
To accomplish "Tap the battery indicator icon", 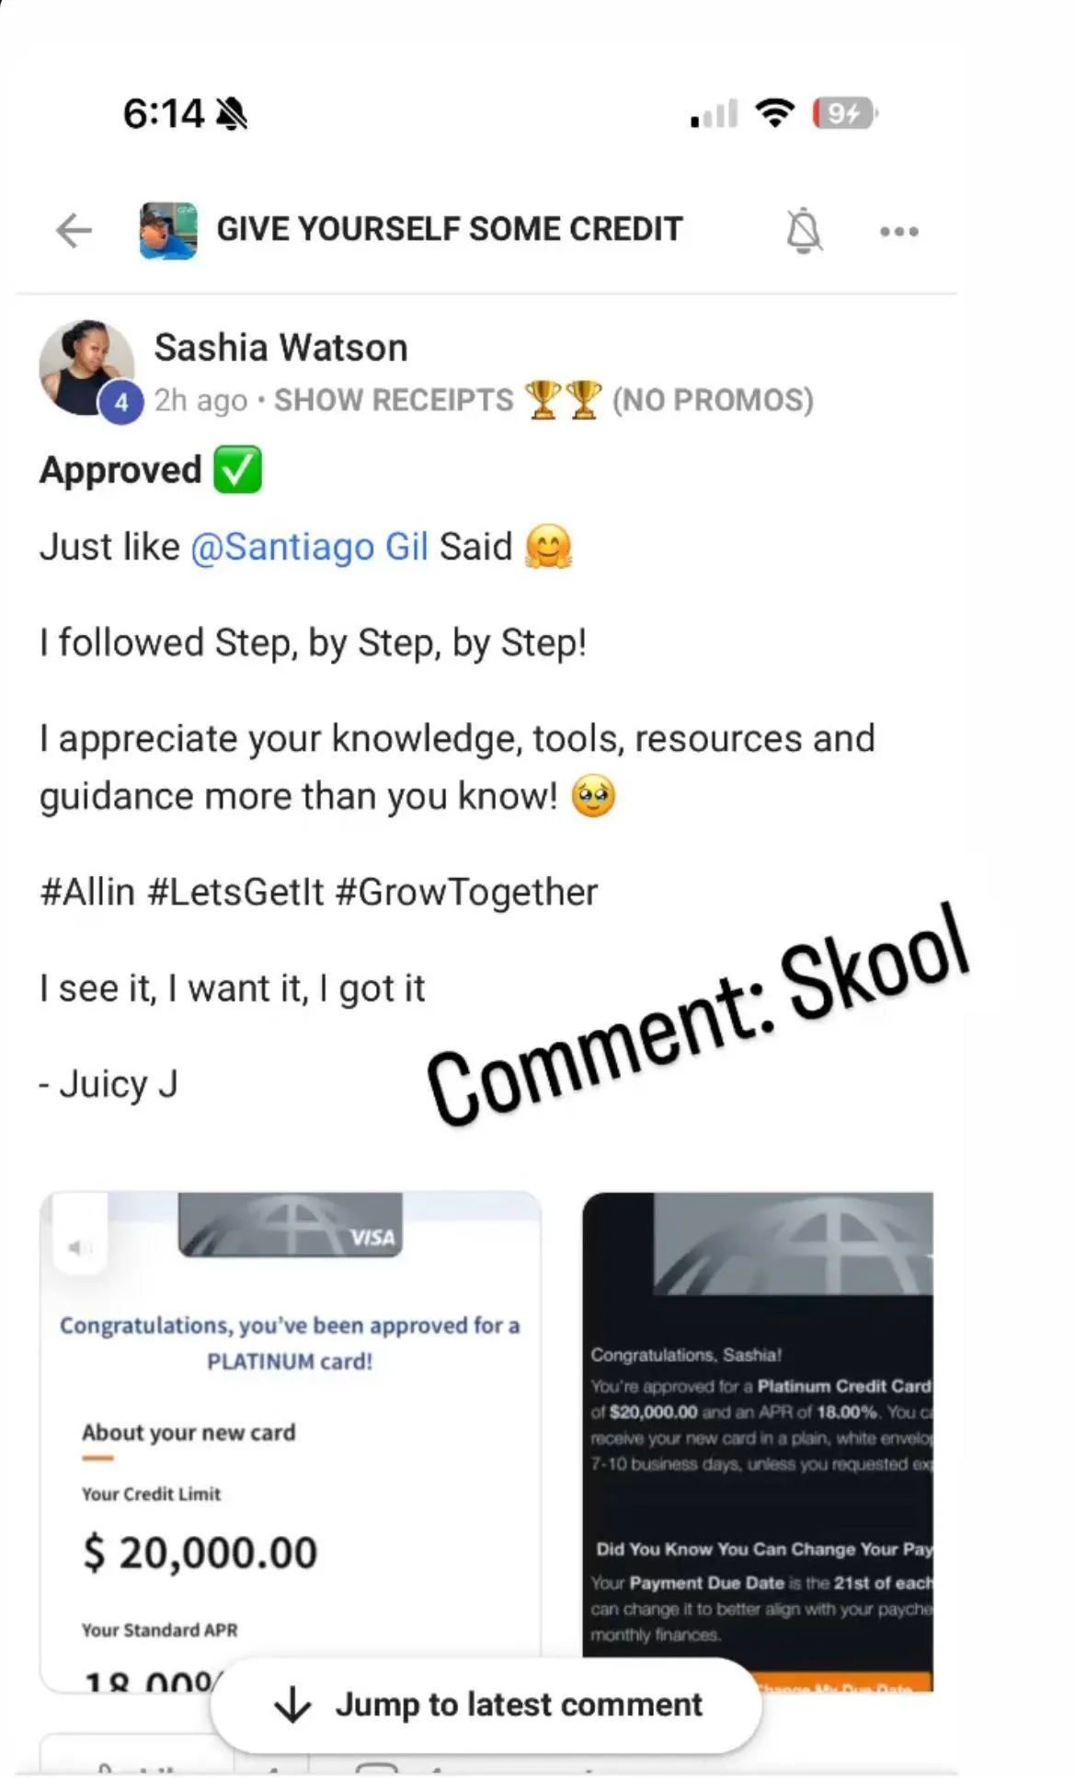I will tap(844, 113).
